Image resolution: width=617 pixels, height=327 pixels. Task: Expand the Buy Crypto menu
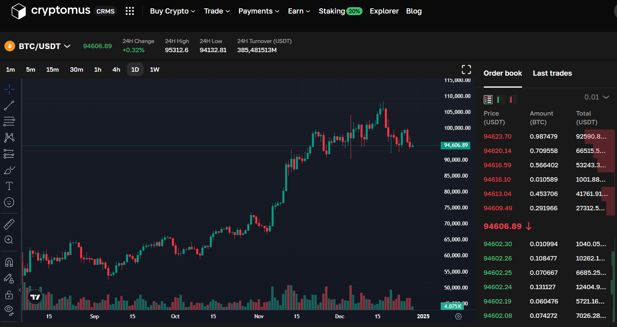pyautogui.click(x=172, y=11)
